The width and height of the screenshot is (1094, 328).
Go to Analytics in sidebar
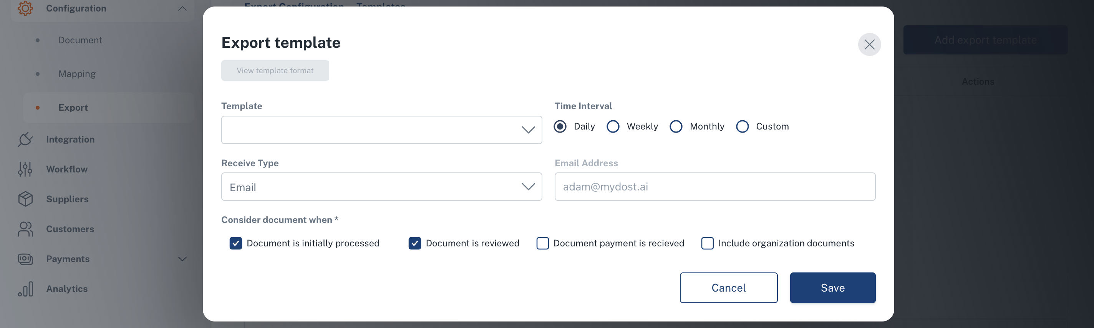tap(67, 289)
